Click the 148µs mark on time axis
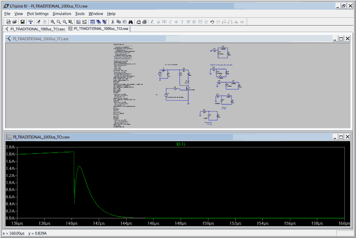The width and height of the screenshot is (356, 238). (x=181, y=222)
